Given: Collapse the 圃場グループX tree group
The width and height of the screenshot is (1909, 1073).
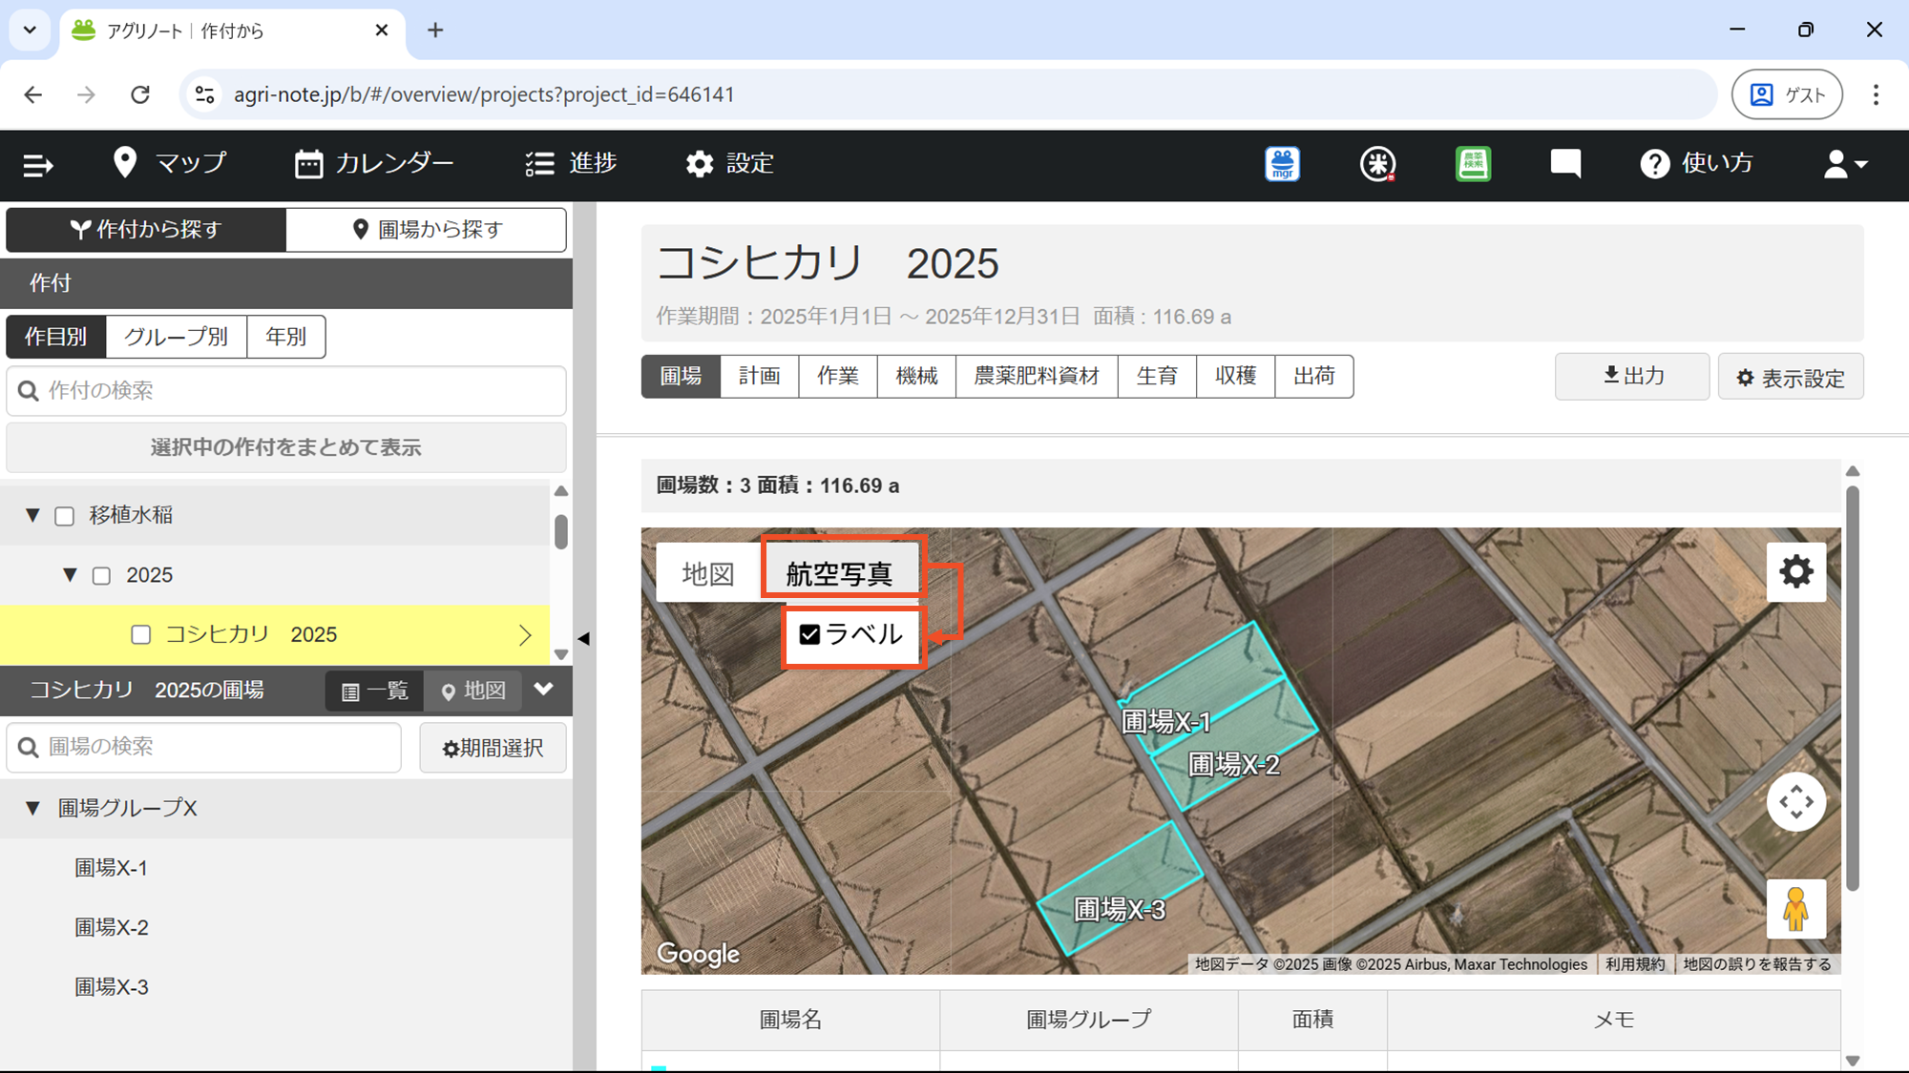Looking at the screenshot, I should (32, 809).
